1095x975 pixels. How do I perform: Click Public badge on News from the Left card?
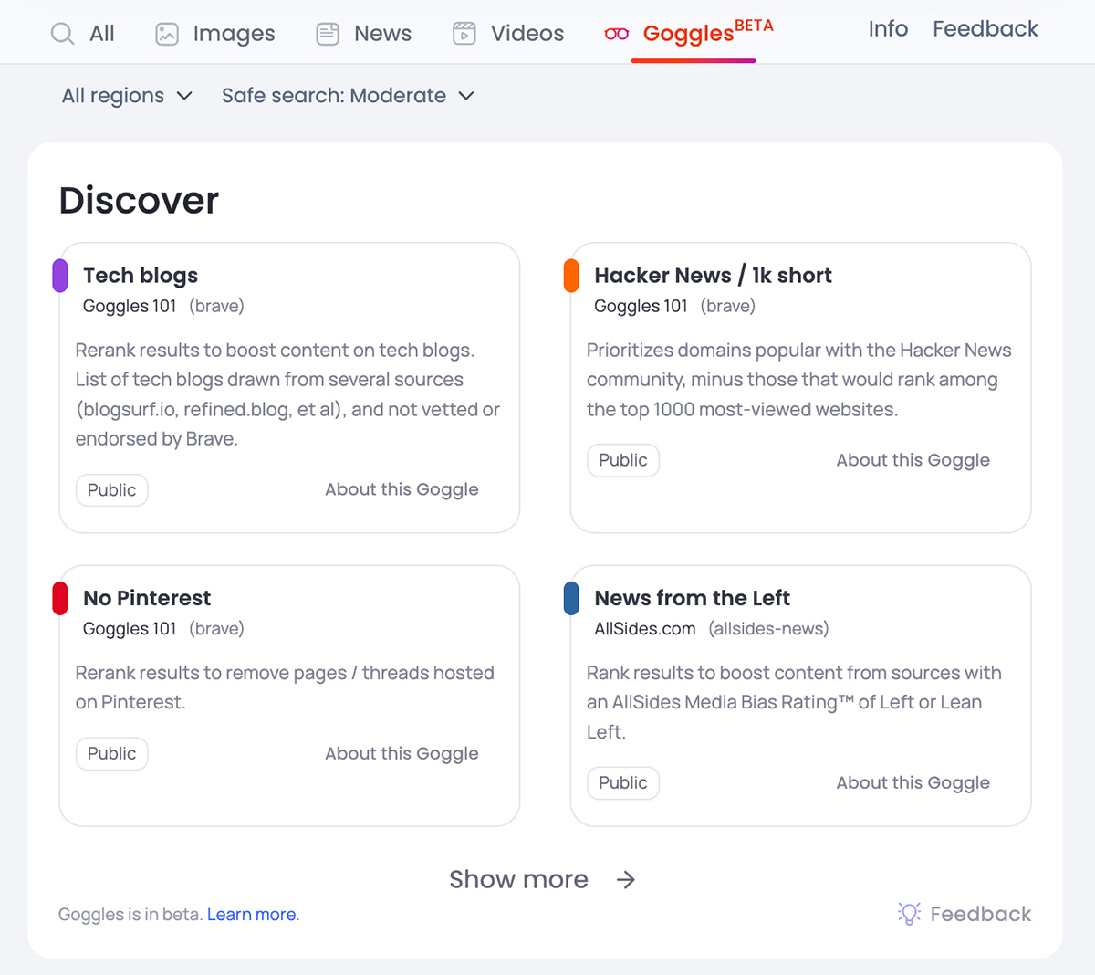pos(623,783)
